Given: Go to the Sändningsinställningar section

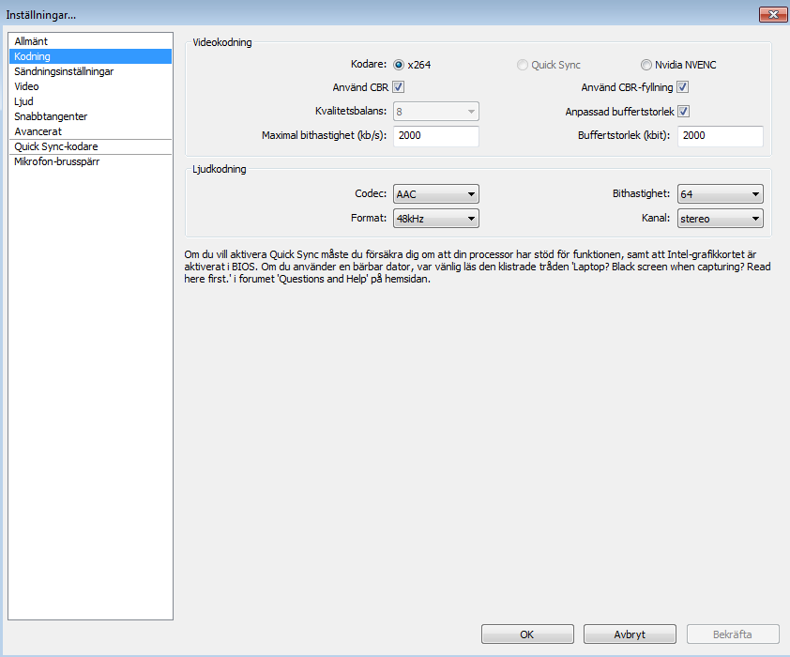Looking at the screenshot, I should [65, 71].
